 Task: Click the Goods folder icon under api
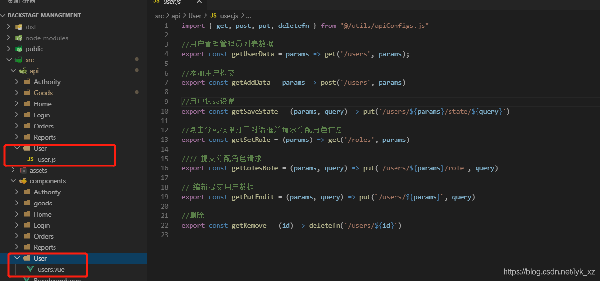27,93
